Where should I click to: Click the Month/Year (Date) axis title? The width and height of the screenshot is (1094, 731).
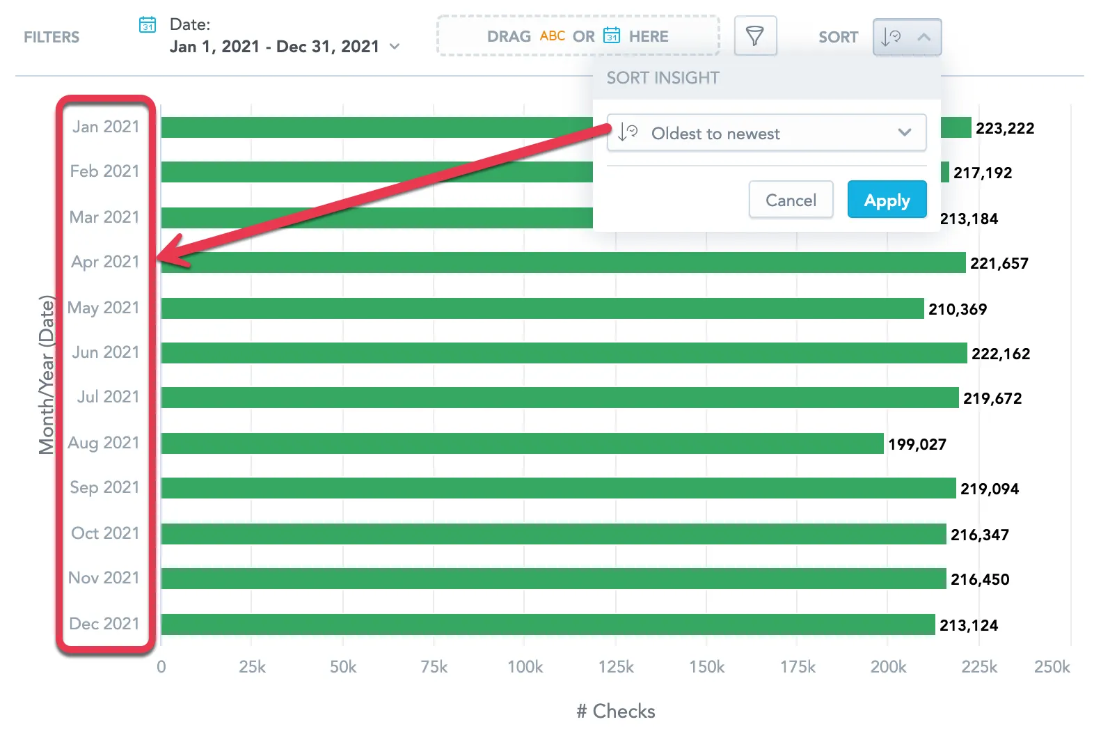46,375
